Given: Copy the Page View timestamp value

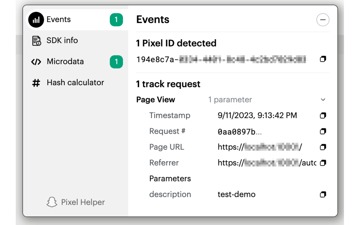Looking at the screenshot, I should coord(323,115).
